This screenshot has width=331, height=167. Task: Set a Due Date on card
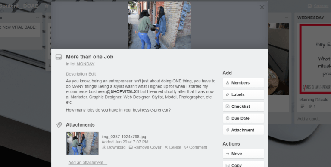click(x=244, y=118)
